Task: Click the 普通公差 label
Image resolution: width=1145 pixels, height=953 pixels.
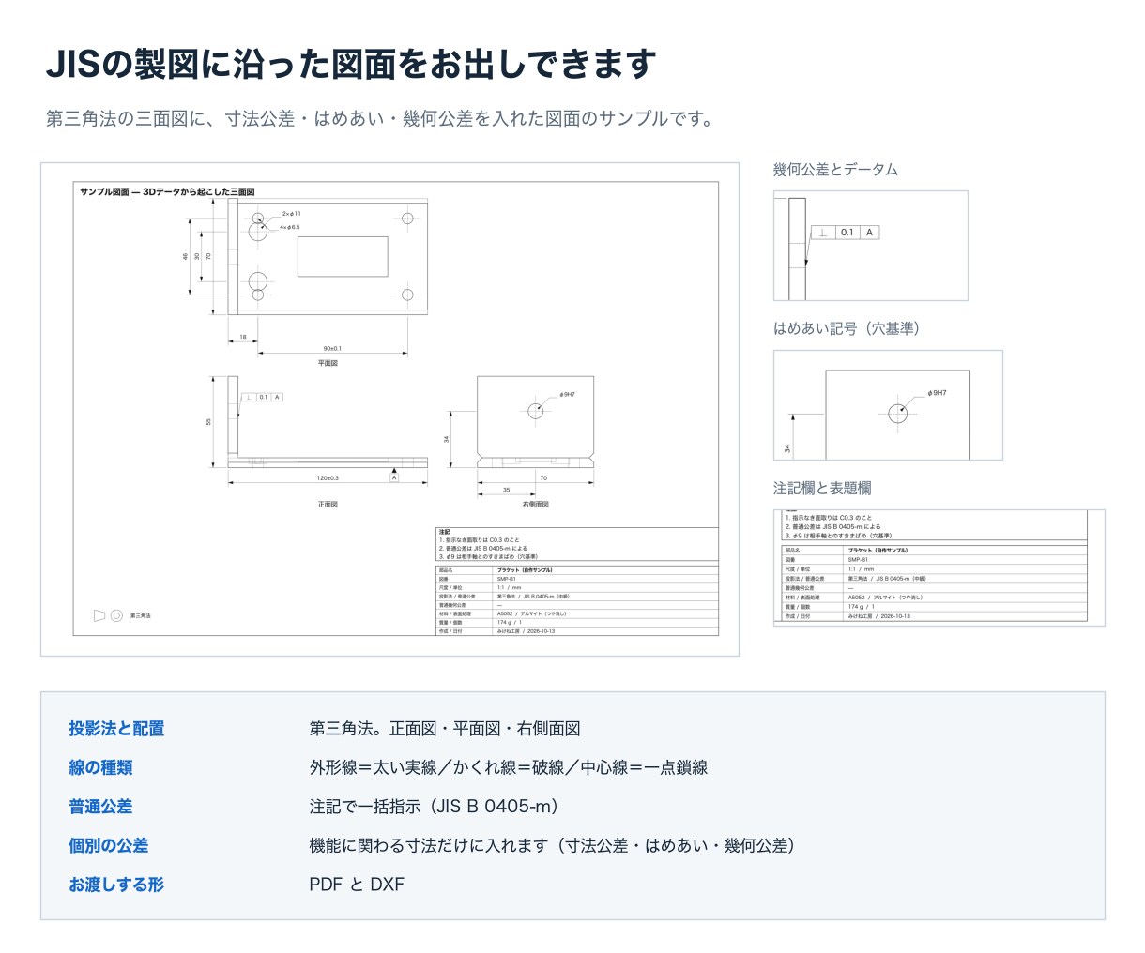Action: tap(100, 807)
